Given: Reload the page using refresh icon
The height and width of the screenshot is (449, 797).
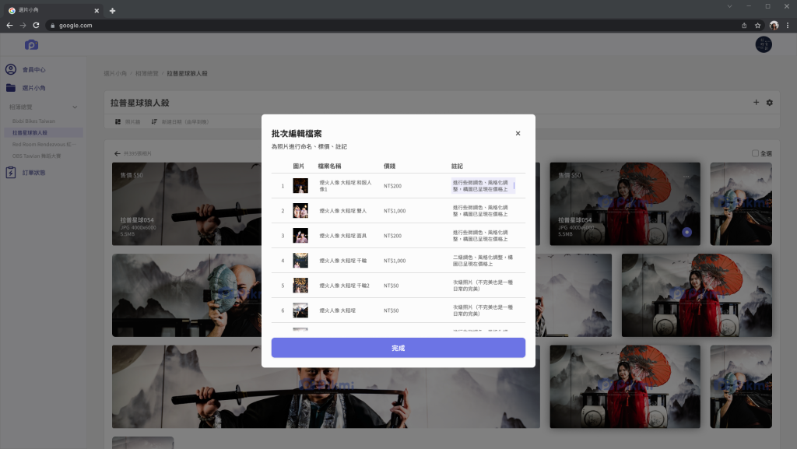Looking at the screenshot, I should coord(36,25).
